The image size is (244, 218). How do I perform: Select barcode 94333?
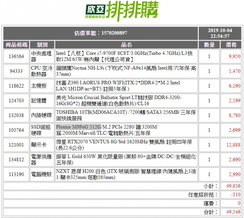coord(16,71)
